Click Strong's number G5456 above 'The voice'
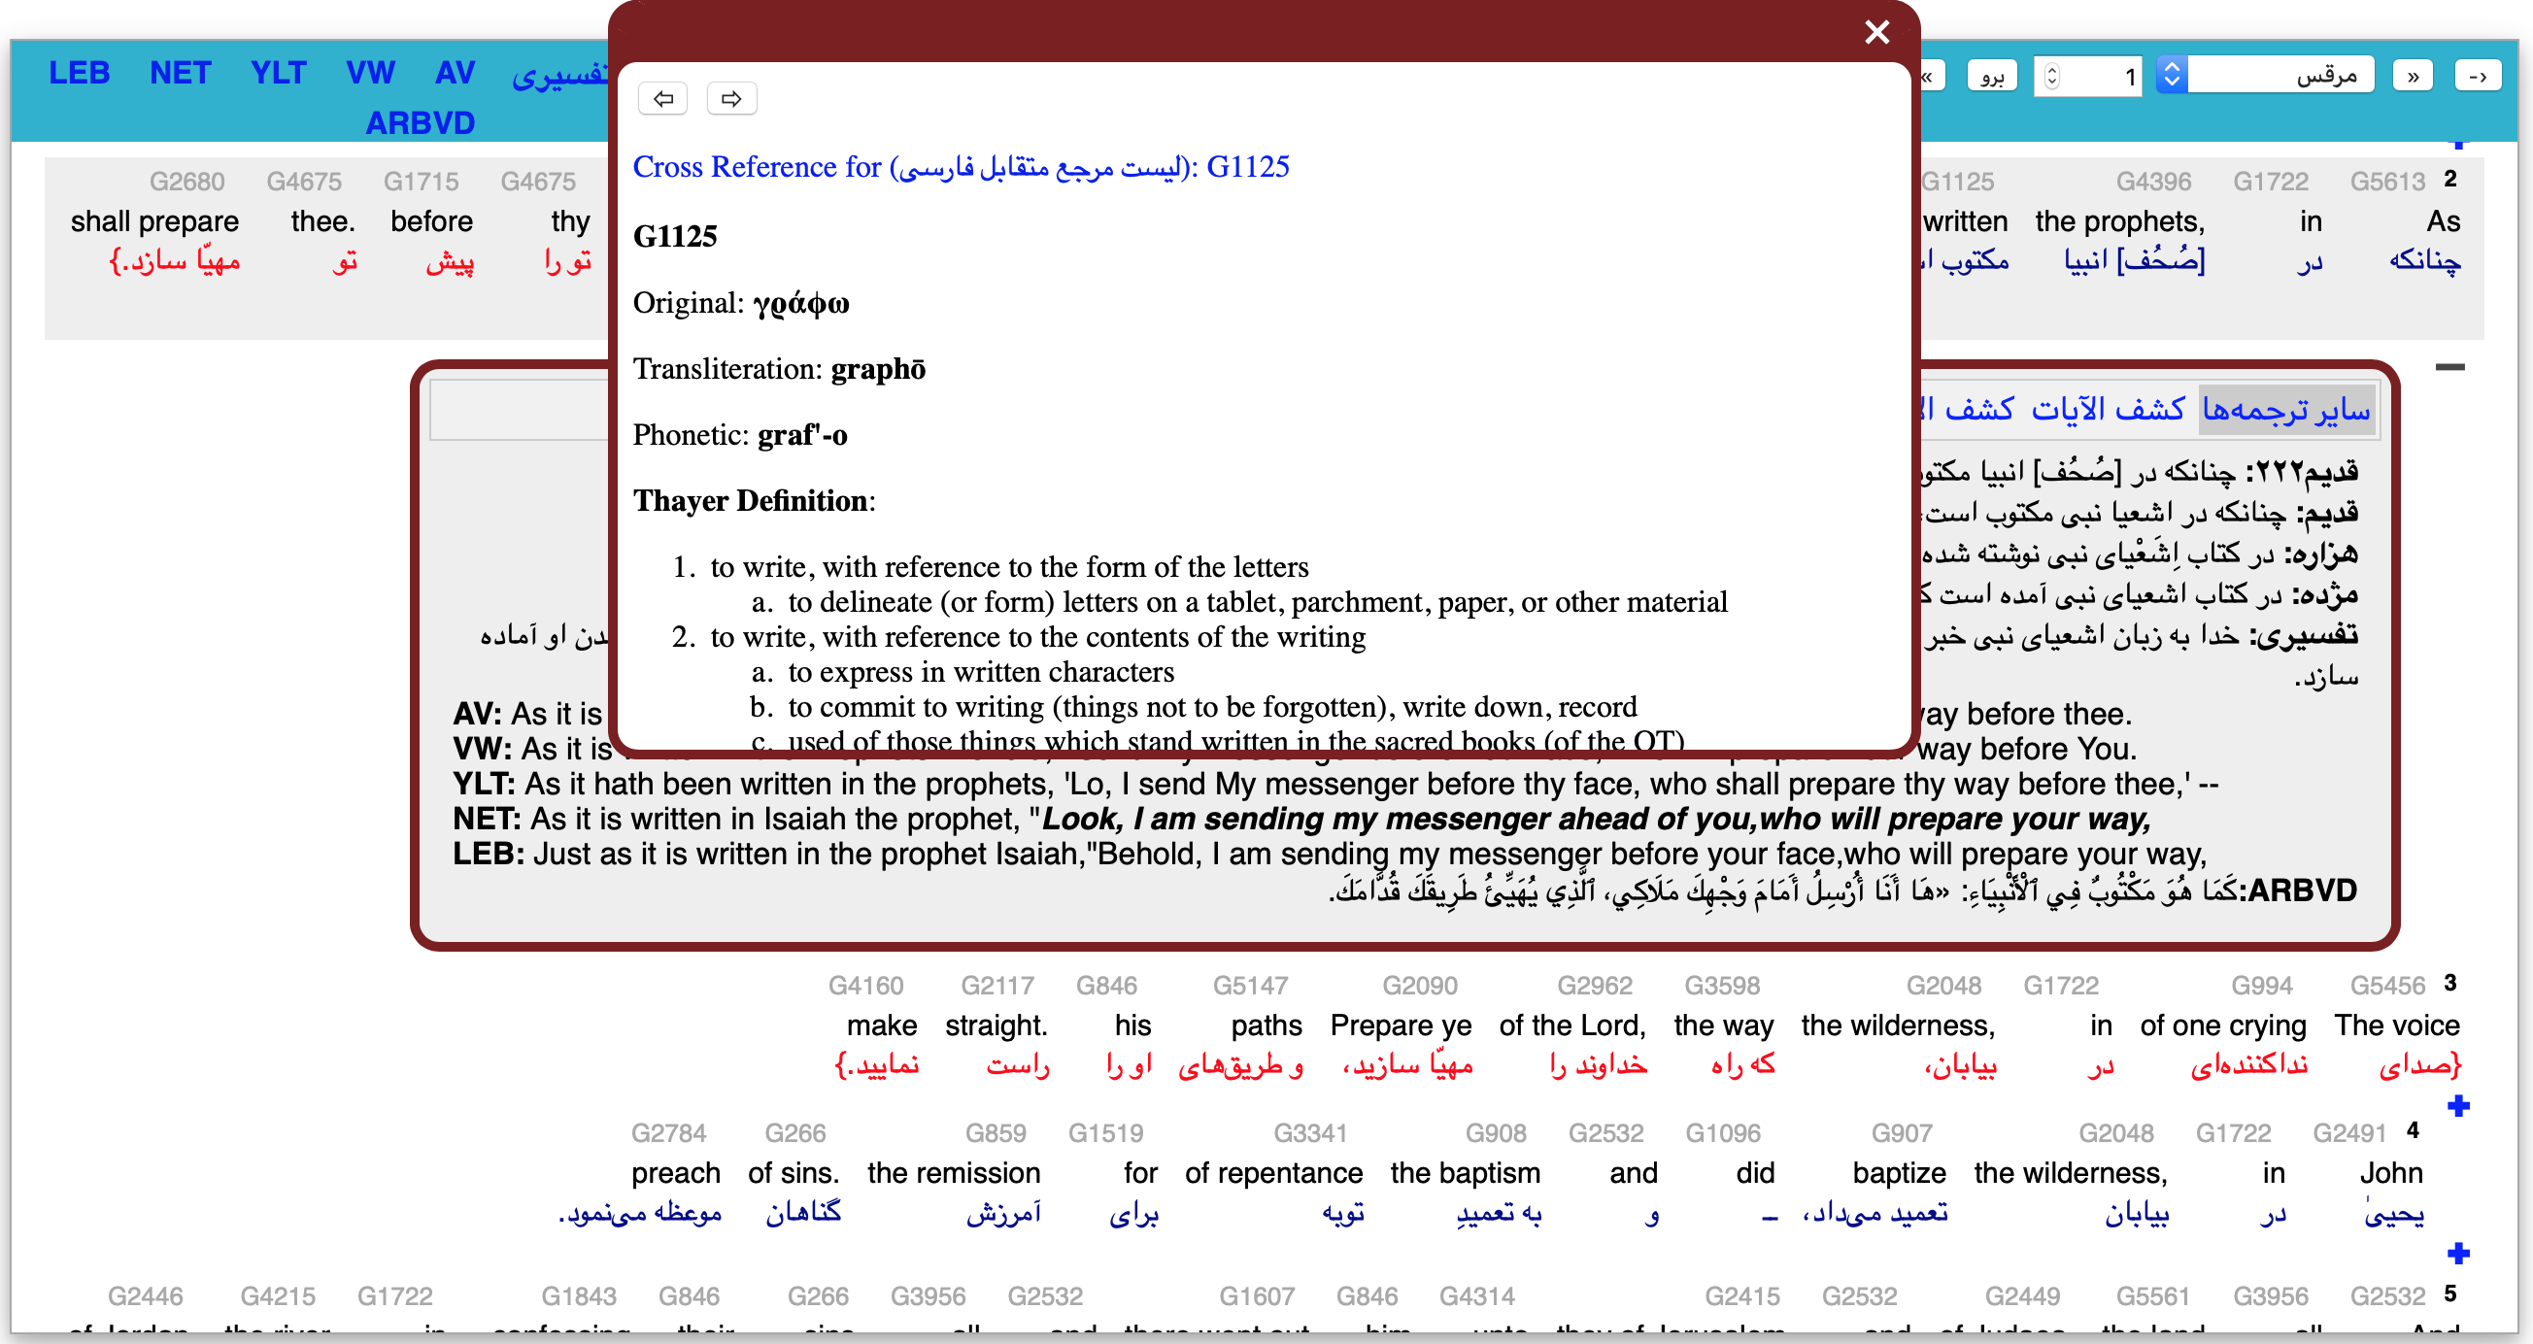 2386,986
